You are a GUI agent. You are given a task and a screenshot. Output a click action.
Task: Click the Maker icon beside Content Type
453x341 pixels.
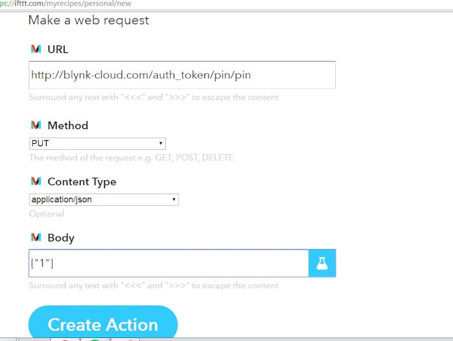(x=36, y=181)
